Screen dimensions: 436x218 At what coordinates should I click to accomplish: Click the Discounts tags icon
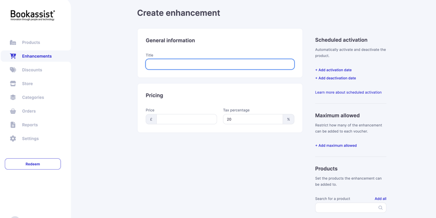click(13, 70)
